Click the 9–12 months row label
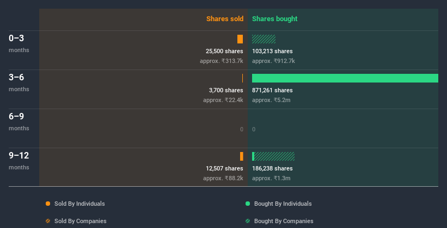The width and height of the screenshot is (447, 228). 19,161
